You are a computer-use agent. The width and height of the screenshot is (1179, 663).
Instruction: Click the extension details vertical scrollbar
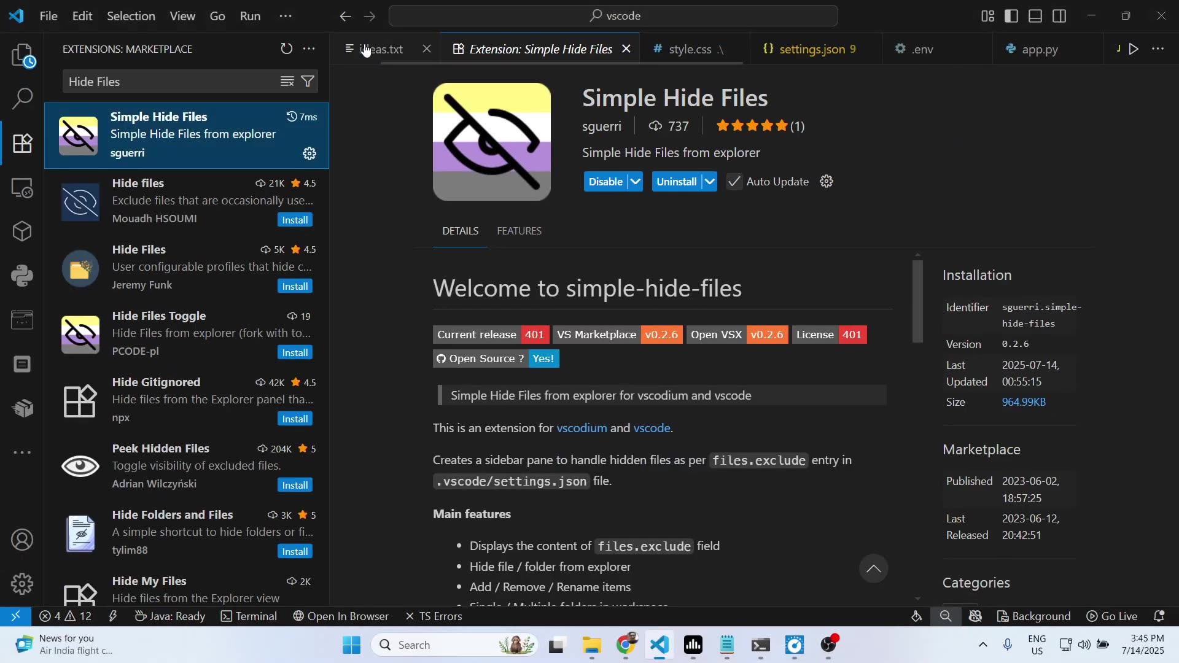917,301
